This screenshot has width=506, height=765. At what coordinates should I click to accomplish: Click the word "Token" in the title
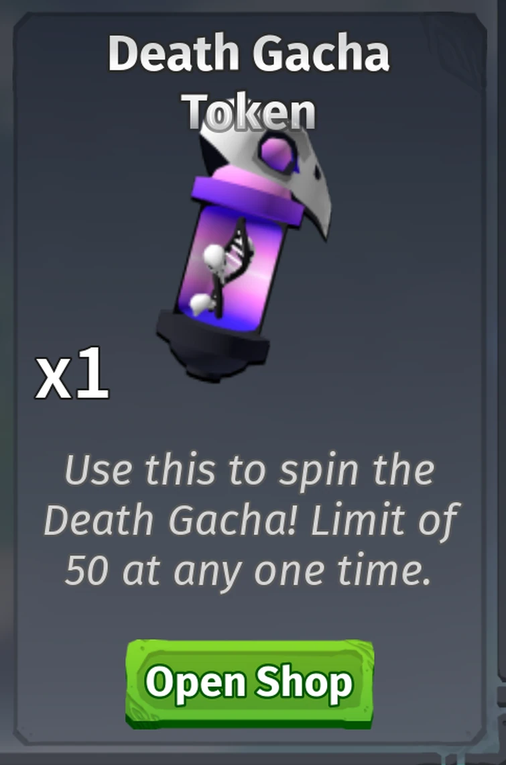point(250,112)
